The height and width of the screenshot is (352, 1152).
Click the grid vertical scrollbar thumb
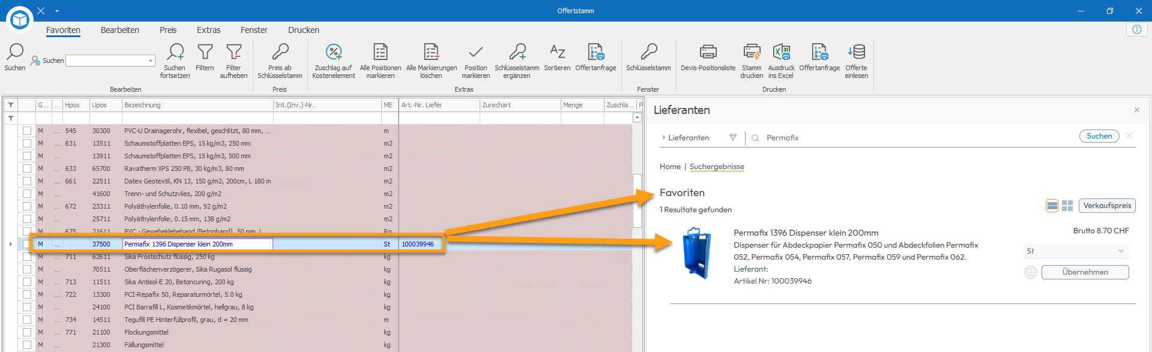click(637, 200)
